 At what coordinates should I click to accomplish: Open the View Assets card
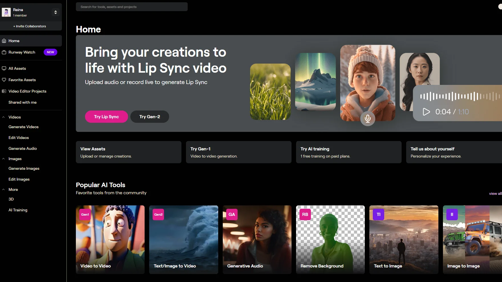pos(129,152)
